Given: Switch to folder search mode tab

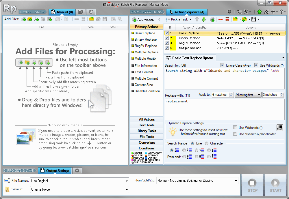Looking at the screenshot, I should (x=81, y=12).
